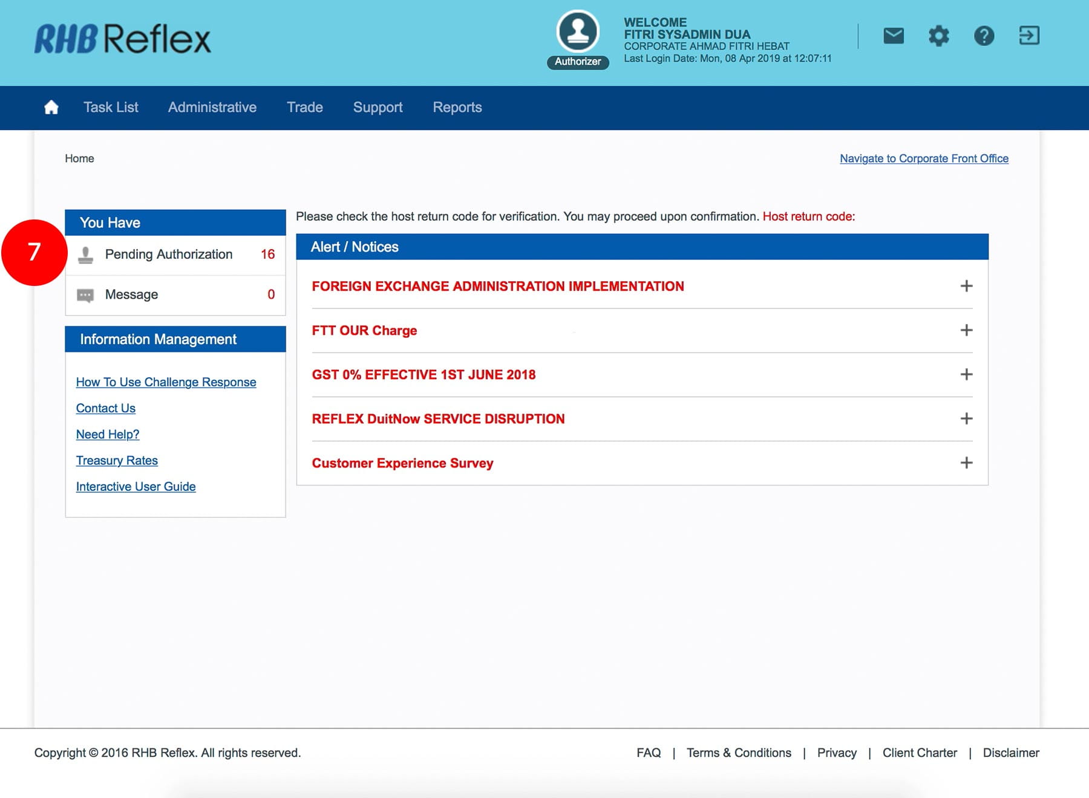Viewport: 1089px width, 798px height.
Task: Expand the FTT OUR Charge notice
Action: point(966,330)
